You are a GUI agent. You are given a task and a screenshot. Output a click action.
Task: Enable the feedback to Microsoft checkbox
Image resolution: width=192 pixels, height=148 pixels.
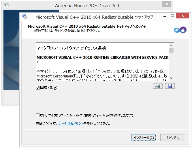[x=37, y=115]
